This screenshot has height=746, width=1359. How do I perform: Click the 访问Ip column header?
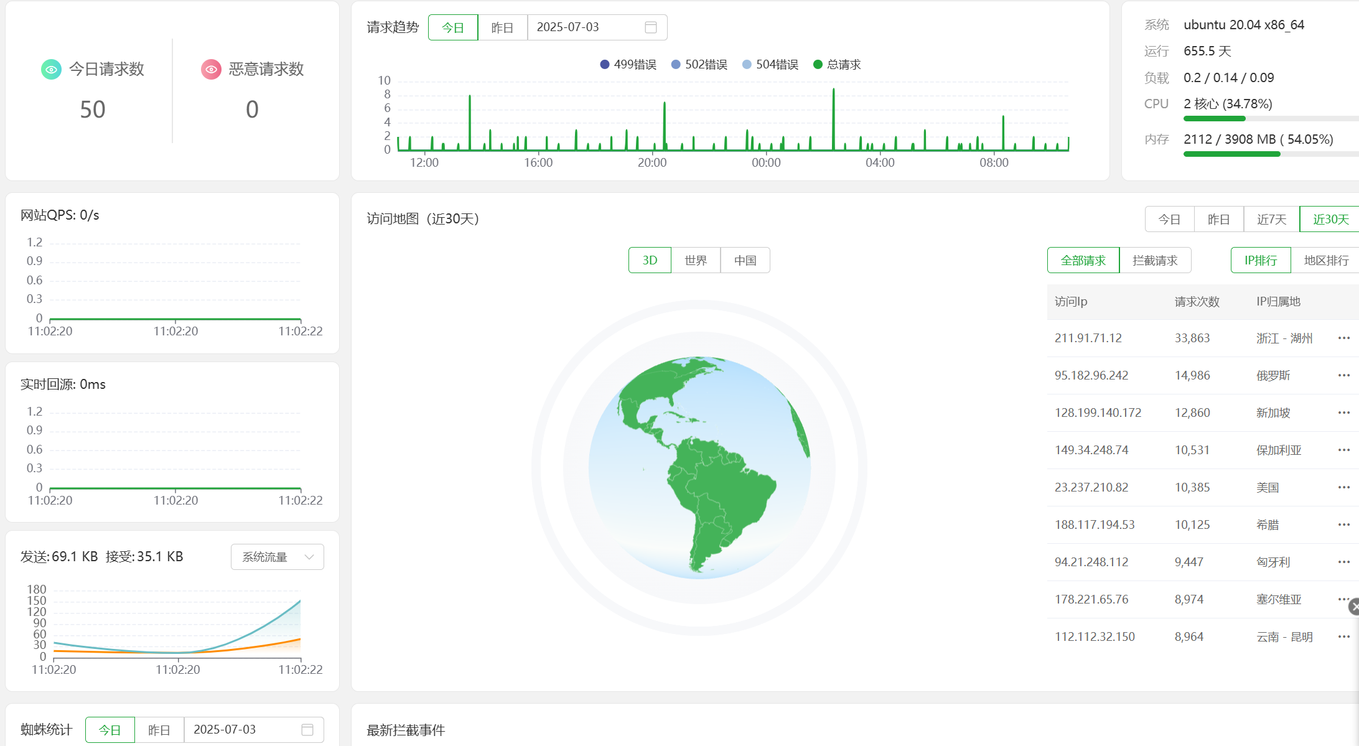tap(1071, 302)
